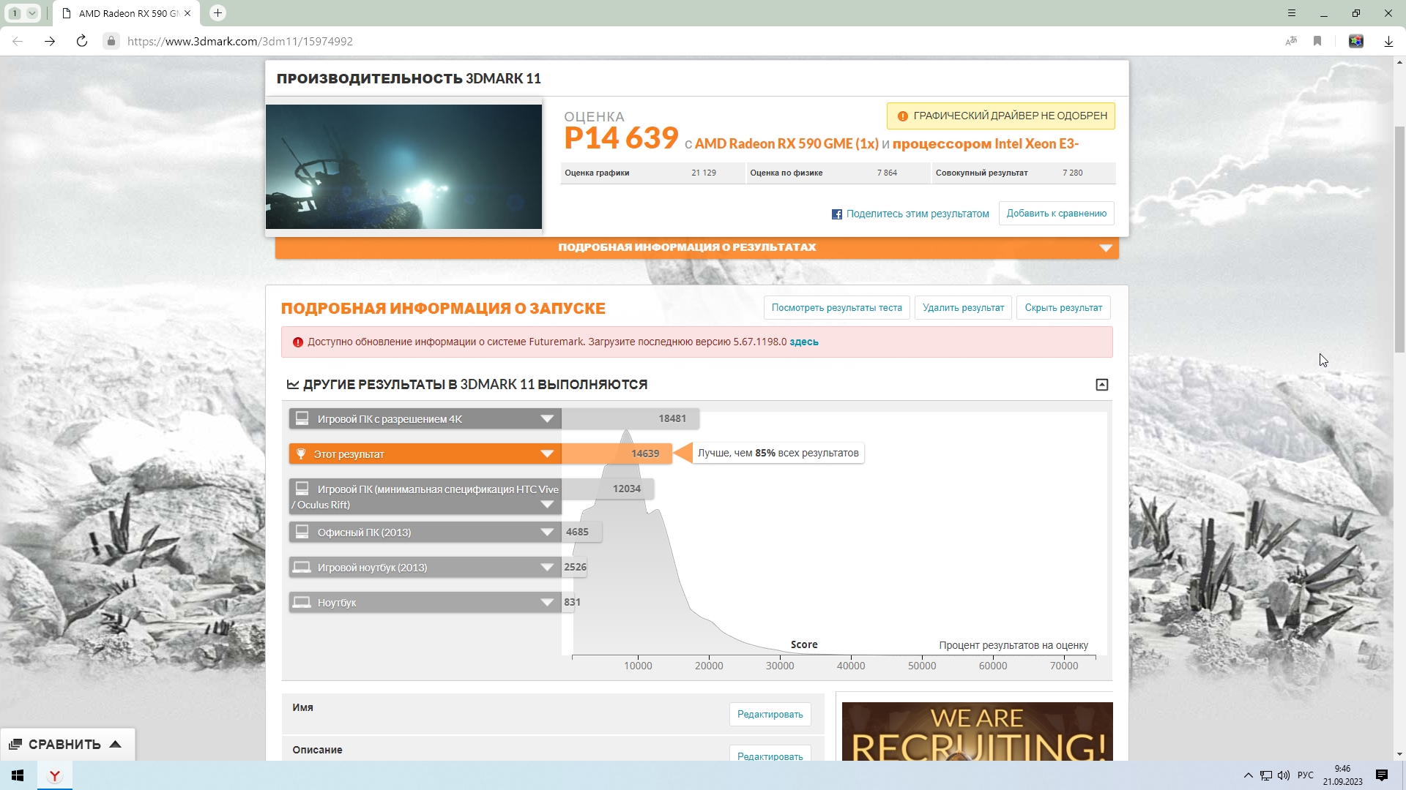Click the benchmark underwater scene thumbnail

[x=403, y=167]
